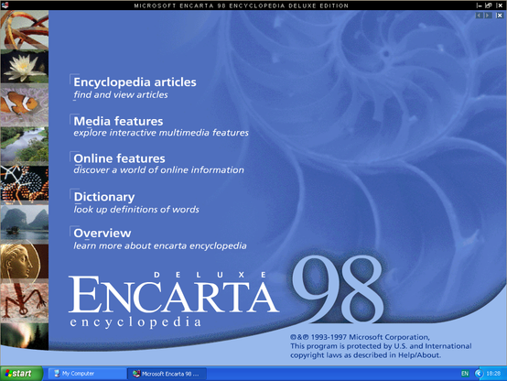The image size is (507, 381).
Task: Close the Encarta 98 application window
Action: [500, 5]
